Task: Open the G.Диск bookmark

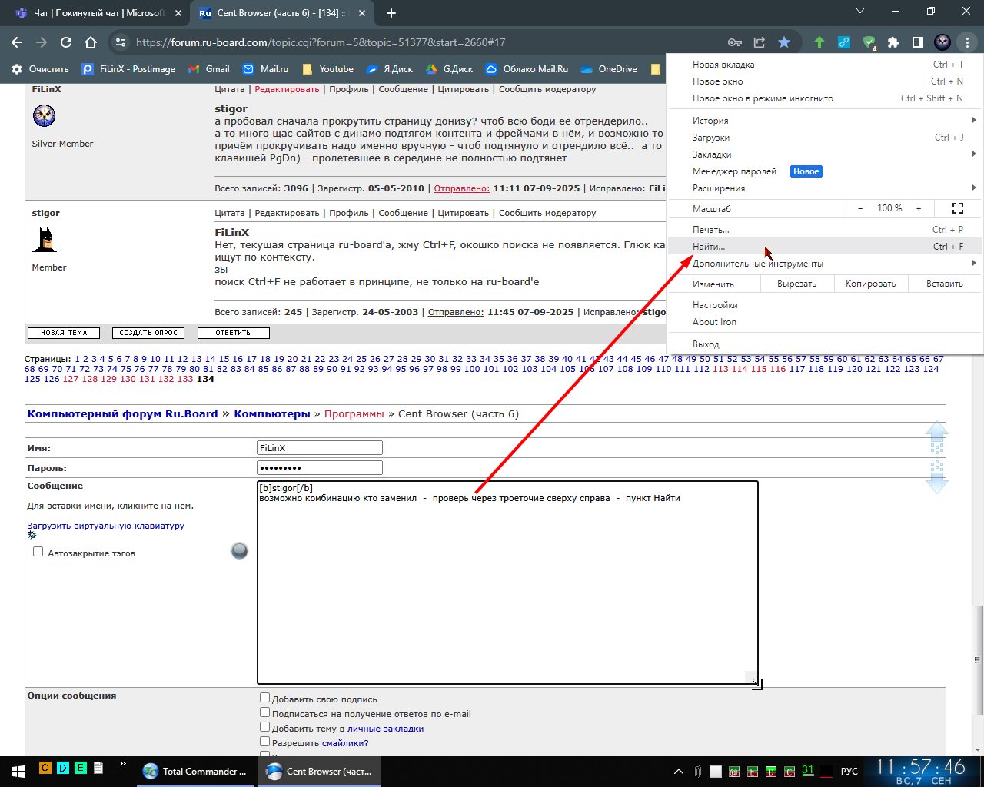Action: (449, 68)
